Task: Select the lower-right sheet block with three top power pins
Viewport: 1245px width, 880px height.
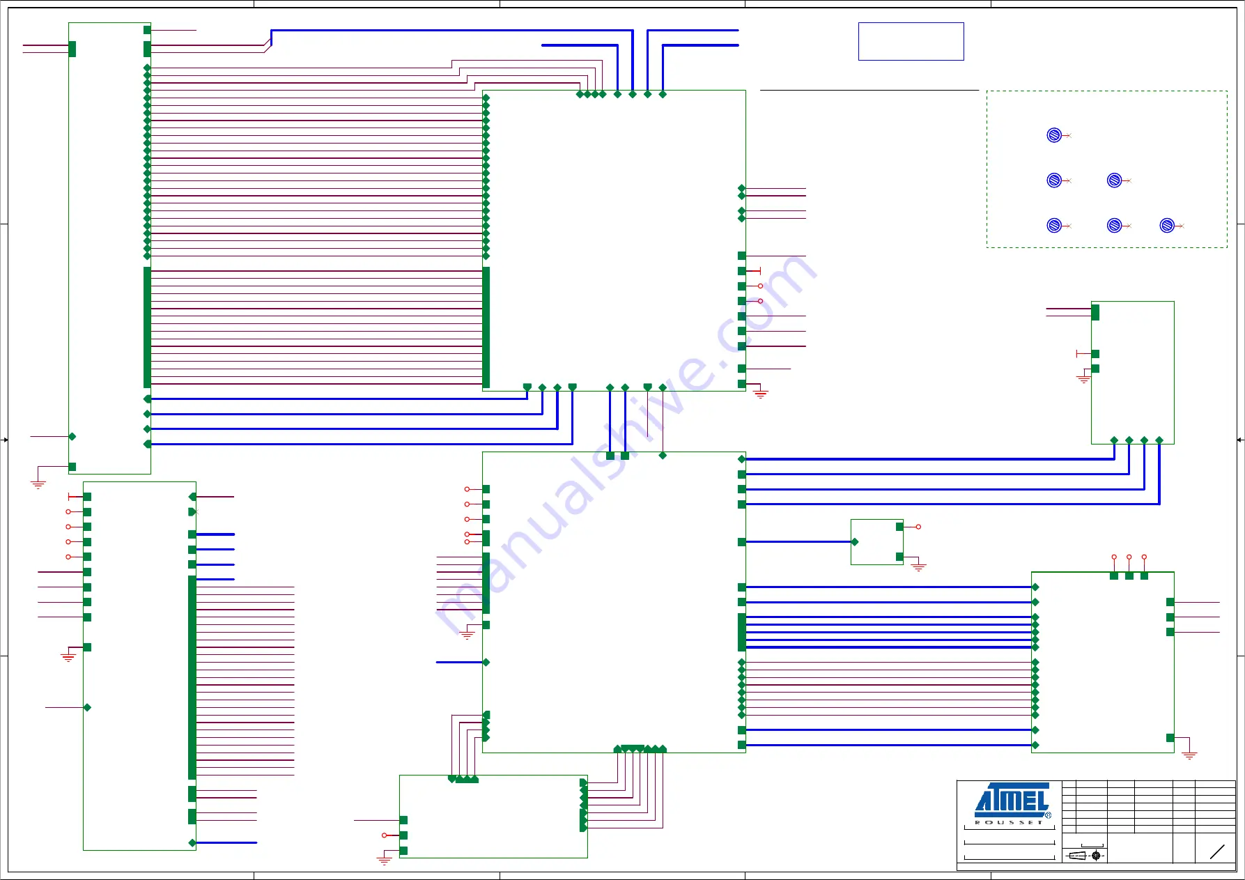Action: (1103, 662)
